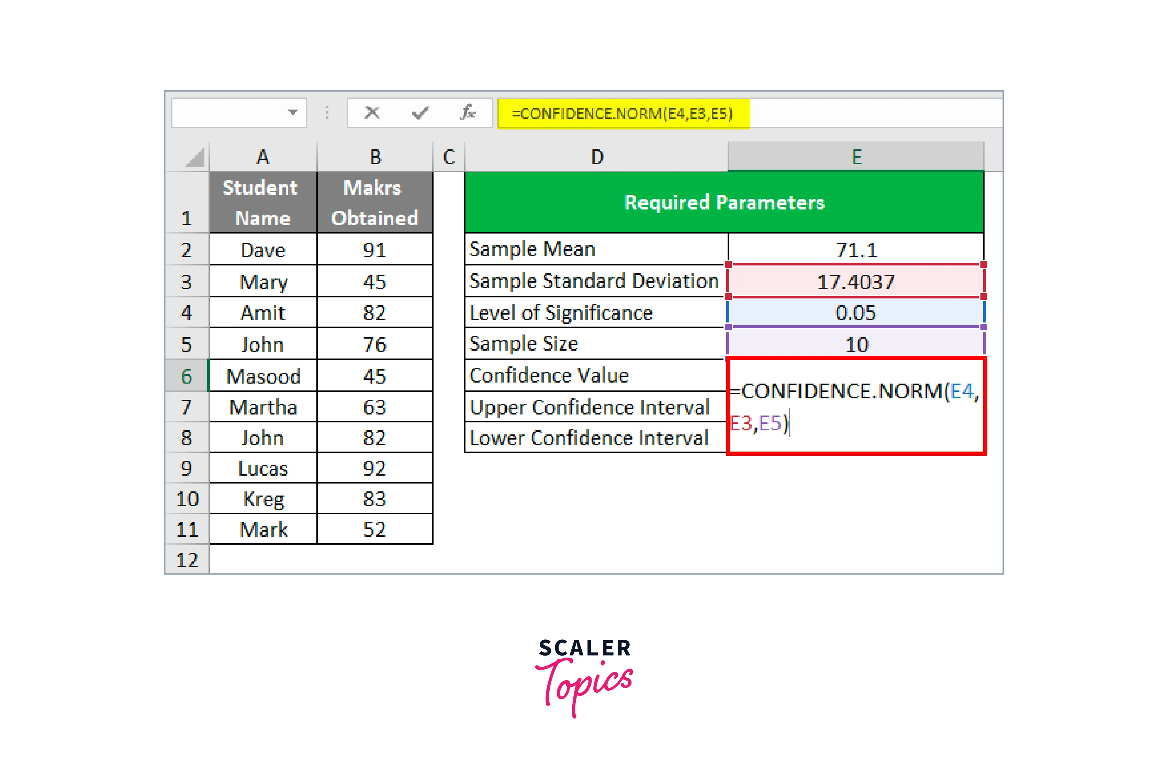Click inside the Name Box field

(228, 113)
